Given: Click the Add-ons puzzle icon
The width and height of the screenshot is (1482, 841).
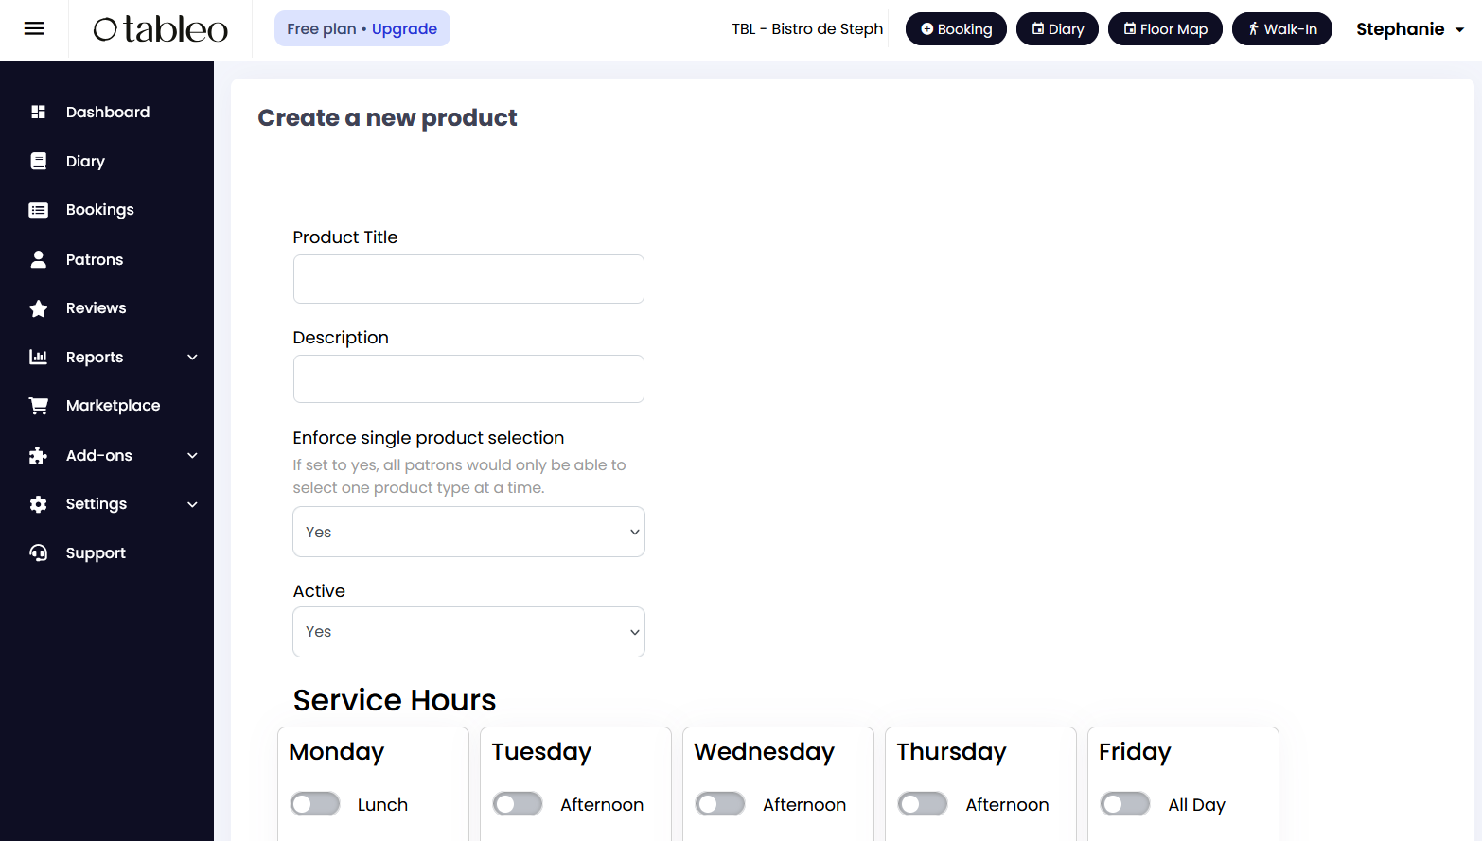Looking at the screenshot, I should click(38, 455).
